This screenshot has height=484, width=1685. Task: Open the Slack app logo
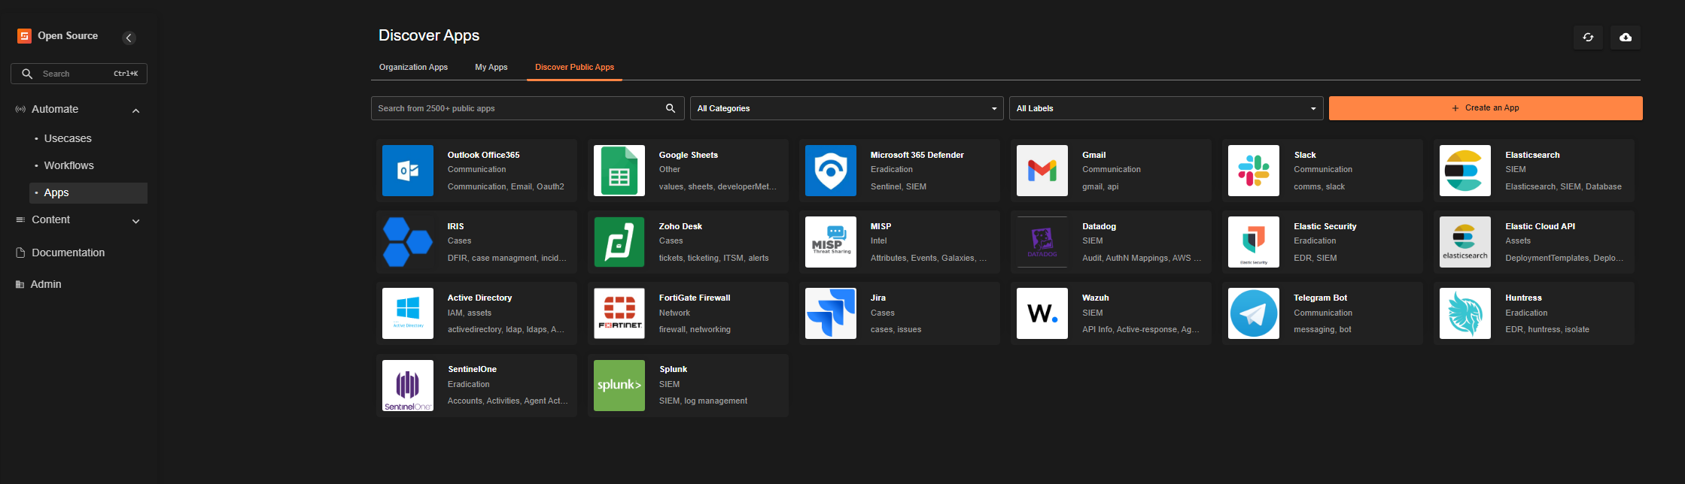click(1253, 171)
